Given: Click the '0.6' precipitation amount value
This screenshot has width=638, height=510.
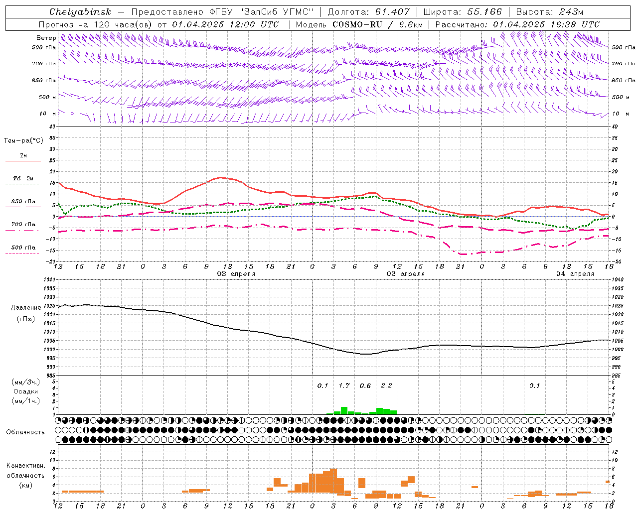Looking at the screenshot, I should click(x=365, y=385).
